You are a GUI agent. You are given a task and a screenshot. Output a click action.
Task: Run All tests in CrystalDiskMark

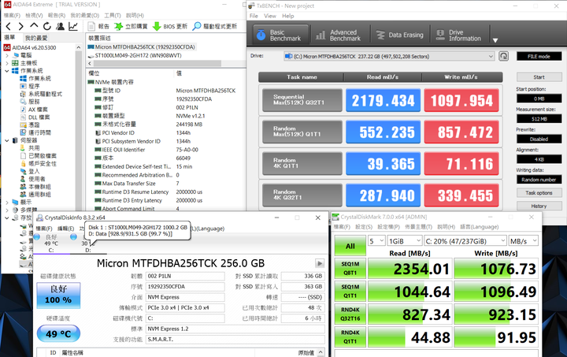pos(350,246)
